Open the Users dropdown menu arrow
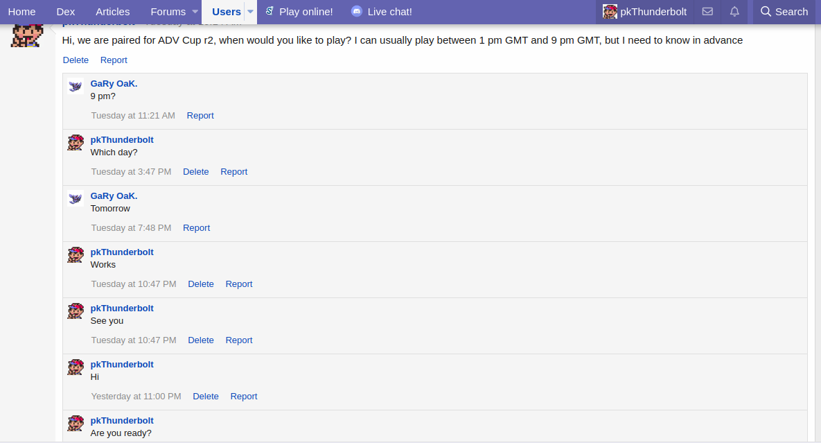The height and width of the screenshot is (443, 821). point(250,12)
